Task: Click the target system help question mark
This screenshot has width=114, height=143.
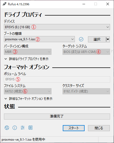Action: coord(112,51)
